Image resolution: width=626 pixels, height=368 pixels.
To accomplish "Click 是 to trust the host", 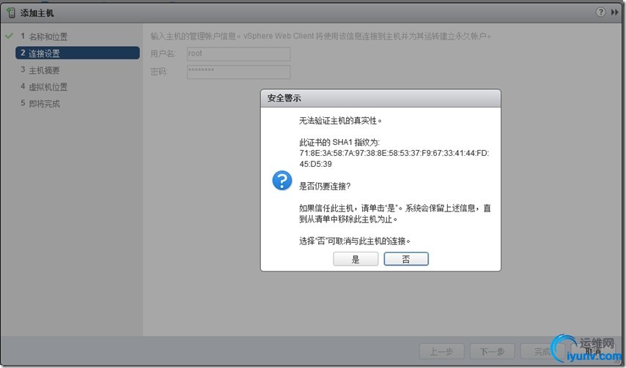I will coord(356,259).
